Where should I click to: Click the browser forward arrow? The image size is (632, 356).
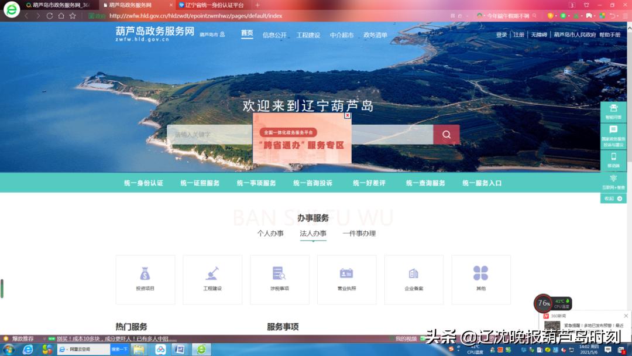pos(38,16)
